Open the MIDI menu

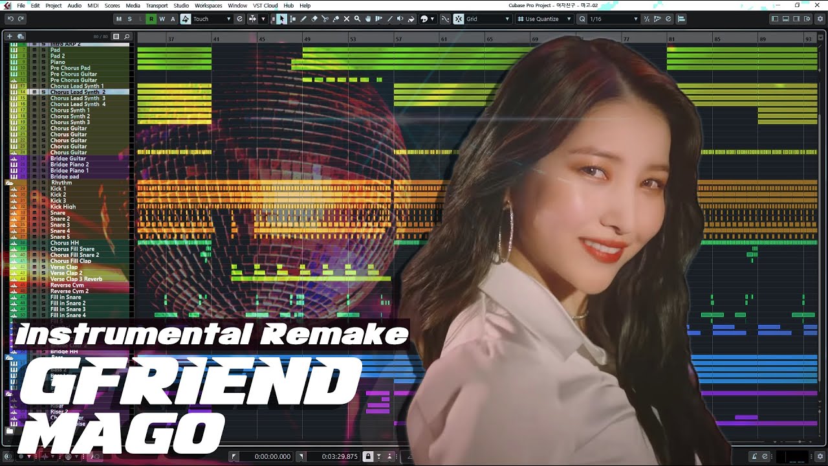click(93, 5)
